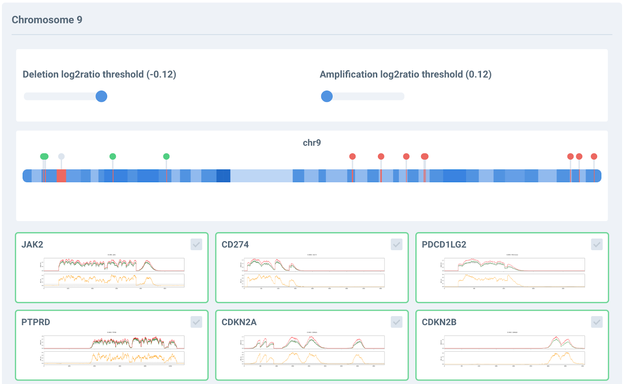Screen dimensions: 624x384
Task: Click the Chromosome 9 section heading
Action: pyautogui.click(x=47, y=20)
